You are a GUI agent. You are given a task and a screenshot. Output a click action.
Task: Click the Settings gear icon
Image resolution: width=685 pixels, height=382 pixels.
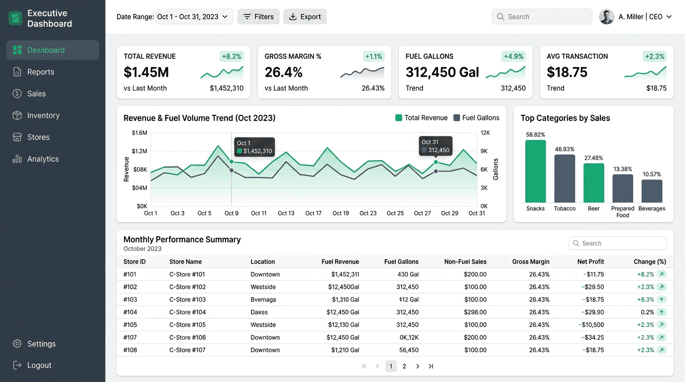[17, 344]
